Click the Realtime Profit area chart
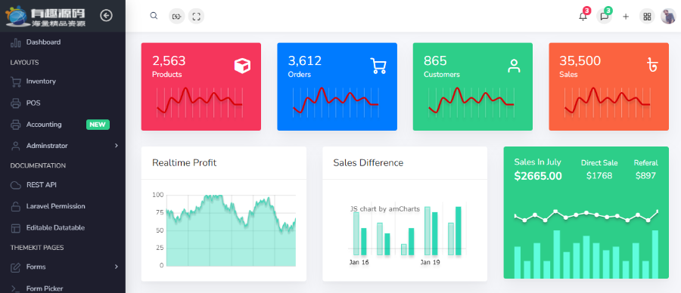The width and height of the screenshot is (681, 293). point(231,230)
